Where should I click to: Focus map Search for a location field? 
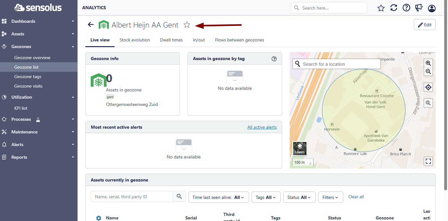coord(336,64)
